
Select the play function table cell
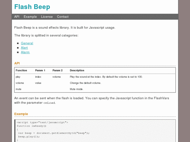coord(18,77)
